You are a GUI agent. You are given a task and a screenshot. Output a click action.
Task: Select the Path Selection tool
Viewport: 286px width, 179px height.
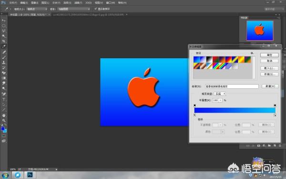[4, 105]
